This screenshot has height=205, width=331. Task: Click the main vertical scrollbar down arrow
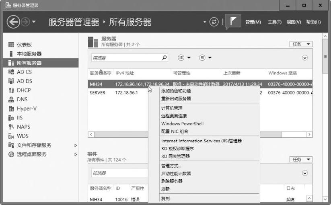click(325, 199)
